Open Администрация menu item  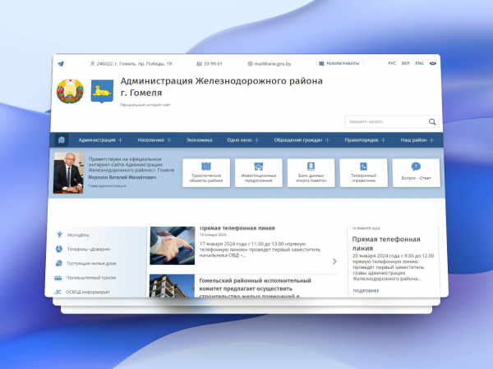point(97,140)
